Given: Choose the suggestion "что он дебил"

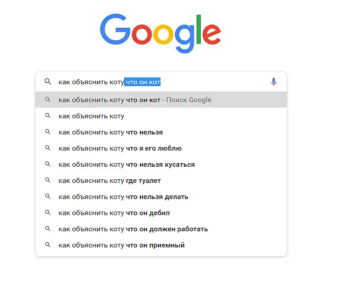Looking at the screenshot, I should coord(114,213).
